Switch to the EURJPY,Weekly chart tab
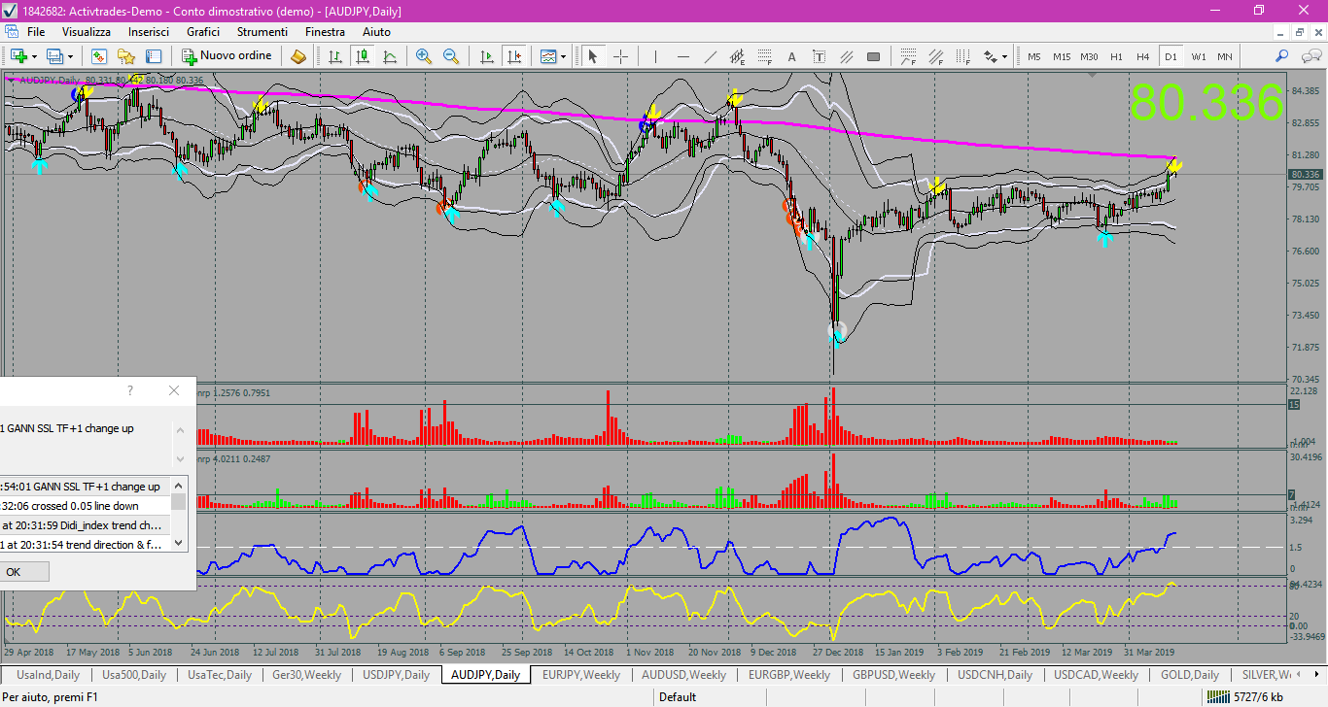 pyautogui.click(x=581, y=675)
